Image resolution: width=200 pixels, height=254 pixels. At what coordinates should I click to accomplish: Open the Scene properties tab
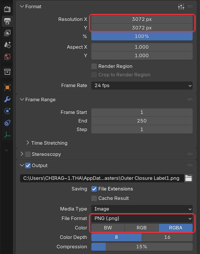point(7,45)
